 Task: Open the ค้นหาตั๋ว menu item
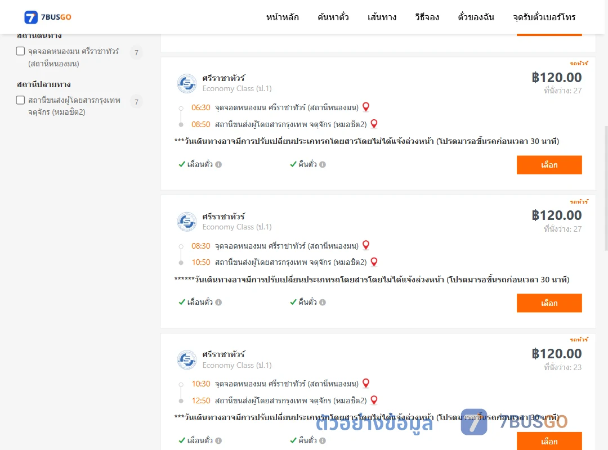333,17
